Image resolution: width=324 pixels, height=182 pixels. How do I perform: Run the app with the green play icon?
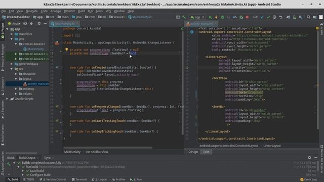210,17
